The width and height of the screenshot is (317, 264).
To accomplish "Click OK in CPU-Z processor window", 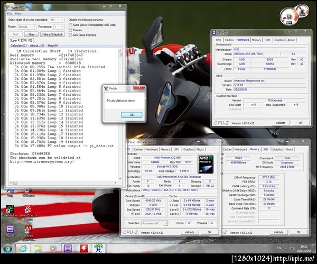I will click(210, 232).
